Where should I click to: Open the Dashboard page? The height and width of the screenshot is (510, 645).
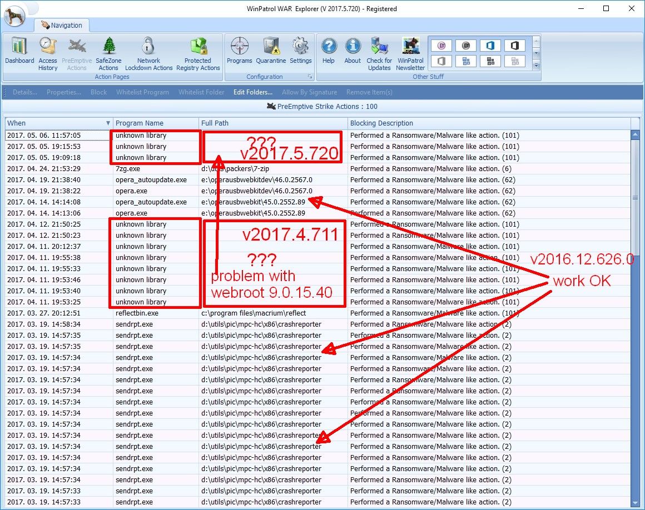click(x=19, y=51)
